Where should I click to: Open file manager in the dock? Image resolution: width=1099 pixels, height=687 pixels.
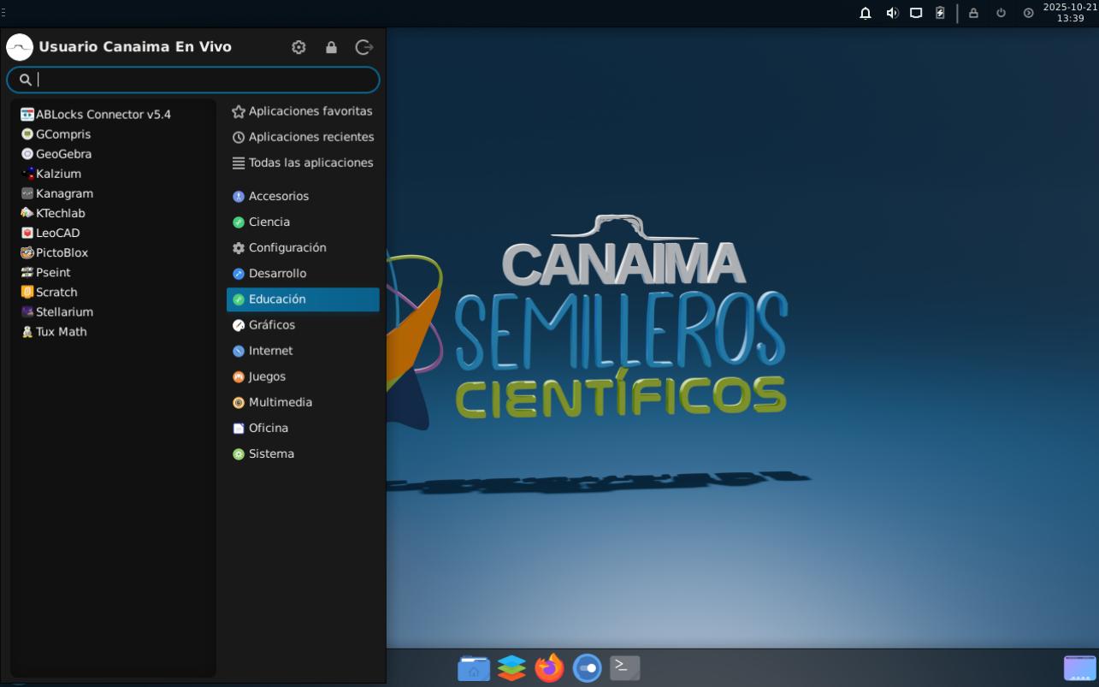(474, 667)
